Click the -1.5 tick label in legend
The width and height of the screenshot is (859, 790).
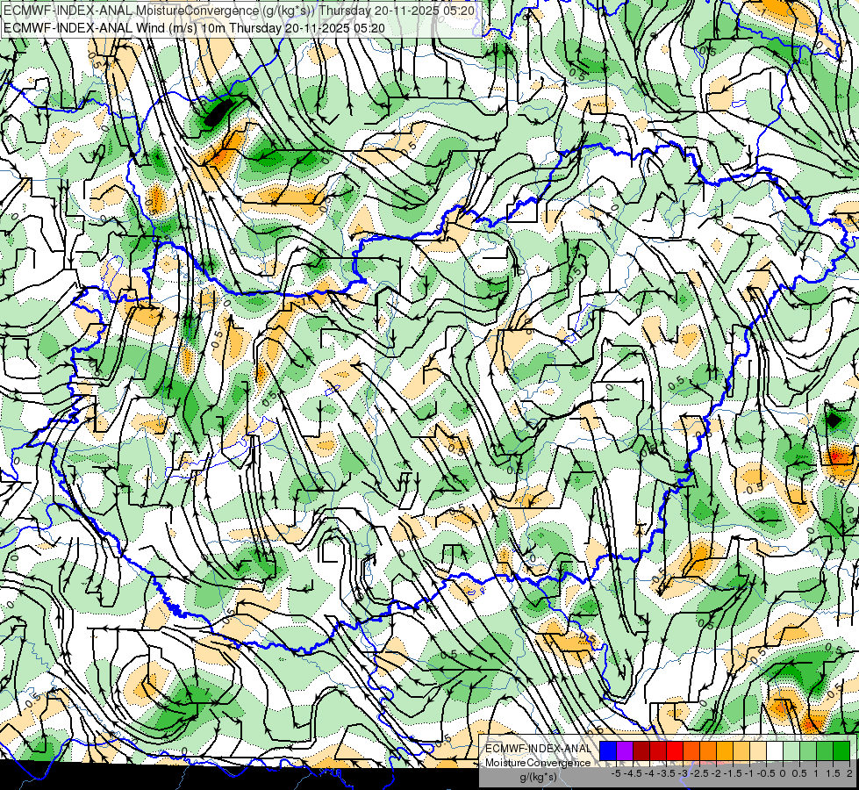click(x=733, y=773)
